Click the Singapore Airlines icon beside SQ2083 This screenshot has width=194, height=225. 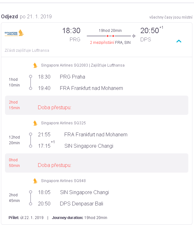[35, 65]
